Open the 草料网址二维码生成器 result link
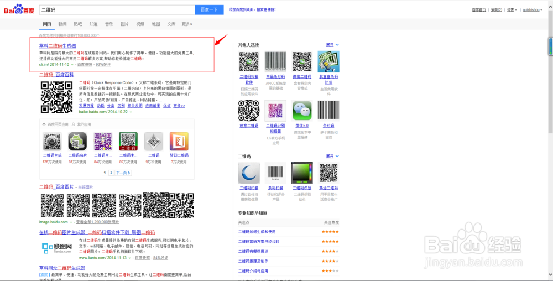Image resolution: width=553 pixels, height=281 pixels. [x=62, y=268]
